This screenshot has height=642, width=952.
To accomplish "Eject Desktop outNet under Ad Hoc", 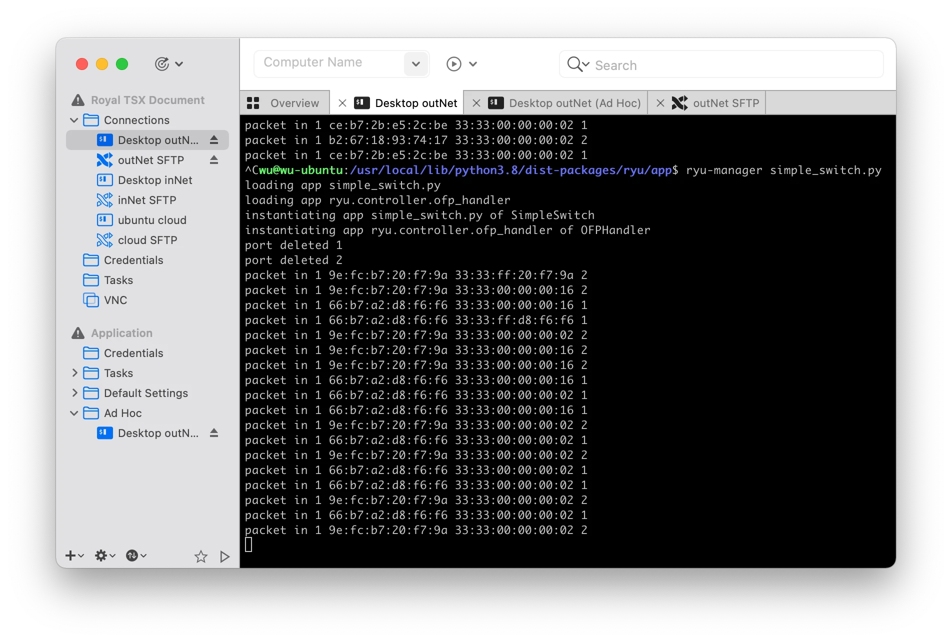I will 215,433.
